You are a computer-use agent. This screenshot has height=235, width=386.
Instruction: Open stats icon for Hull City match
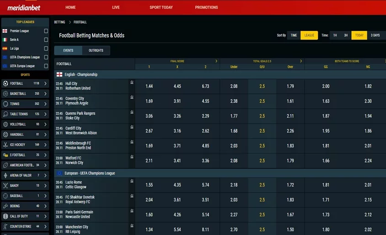pos(132,82)
